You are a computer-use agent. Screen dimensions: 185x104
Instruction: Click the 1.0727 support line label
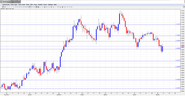pos(178,60)
